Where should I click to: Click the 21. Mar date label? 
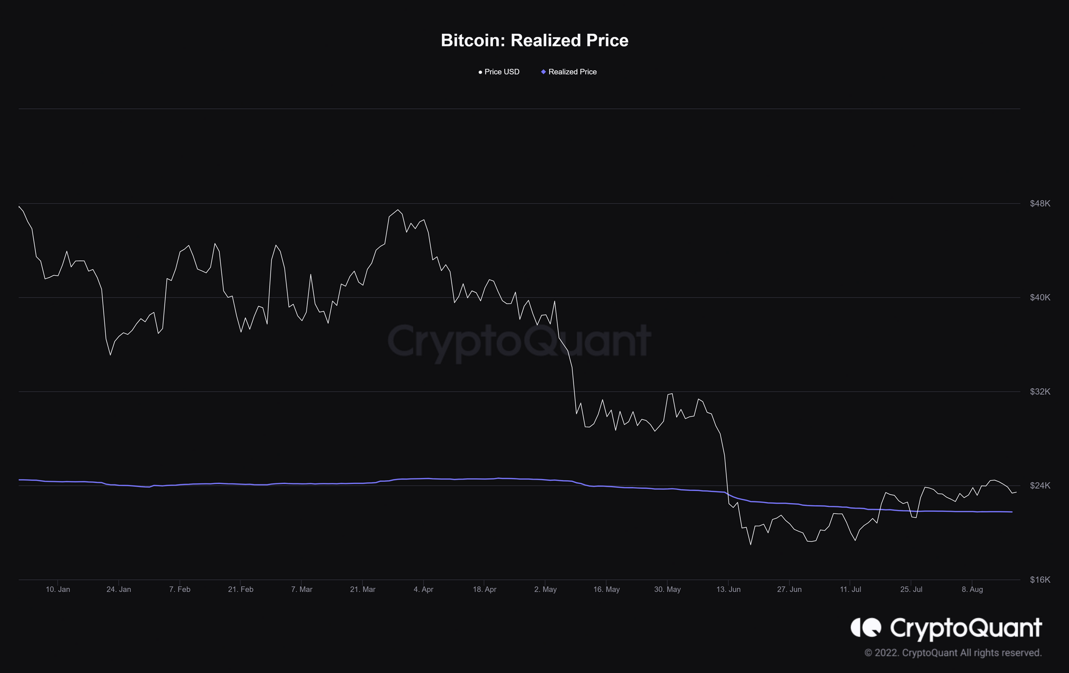362,590
